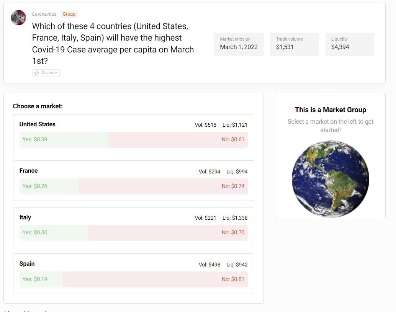Open the Coronavirus category link
Screen dimensions: 396x312
(x=44, y=14)
